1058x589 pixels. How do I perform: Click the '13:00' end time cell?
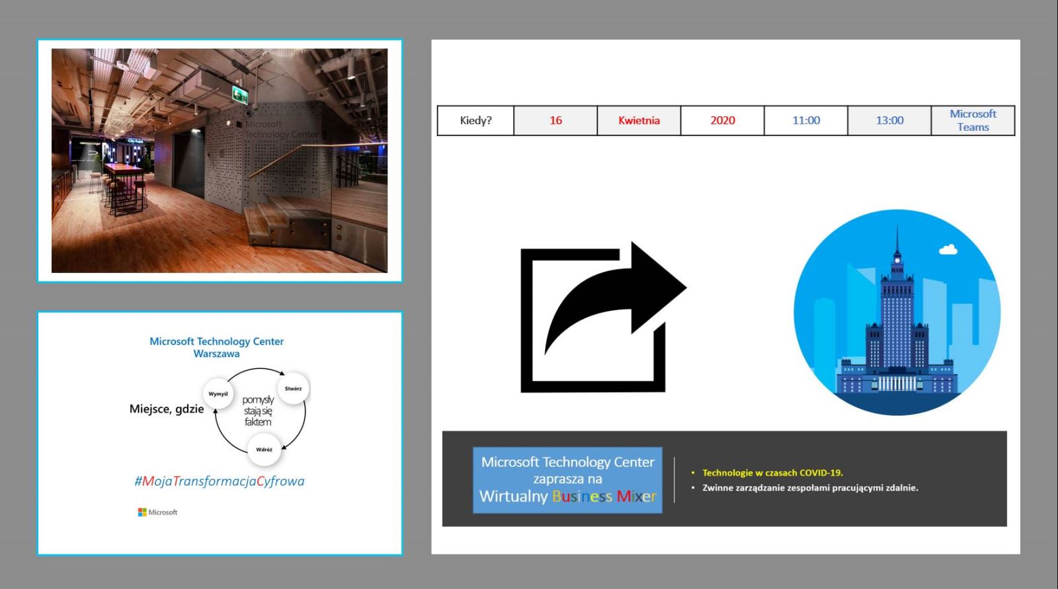pos(889,120)
